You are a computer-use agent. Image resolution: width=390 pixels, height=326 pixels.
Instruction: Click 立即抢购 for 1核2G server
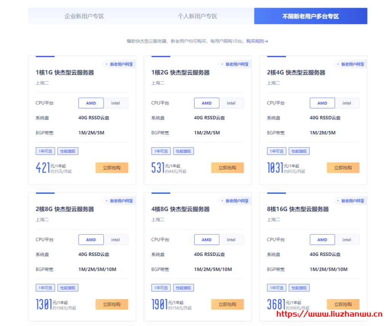coord(228,168)
